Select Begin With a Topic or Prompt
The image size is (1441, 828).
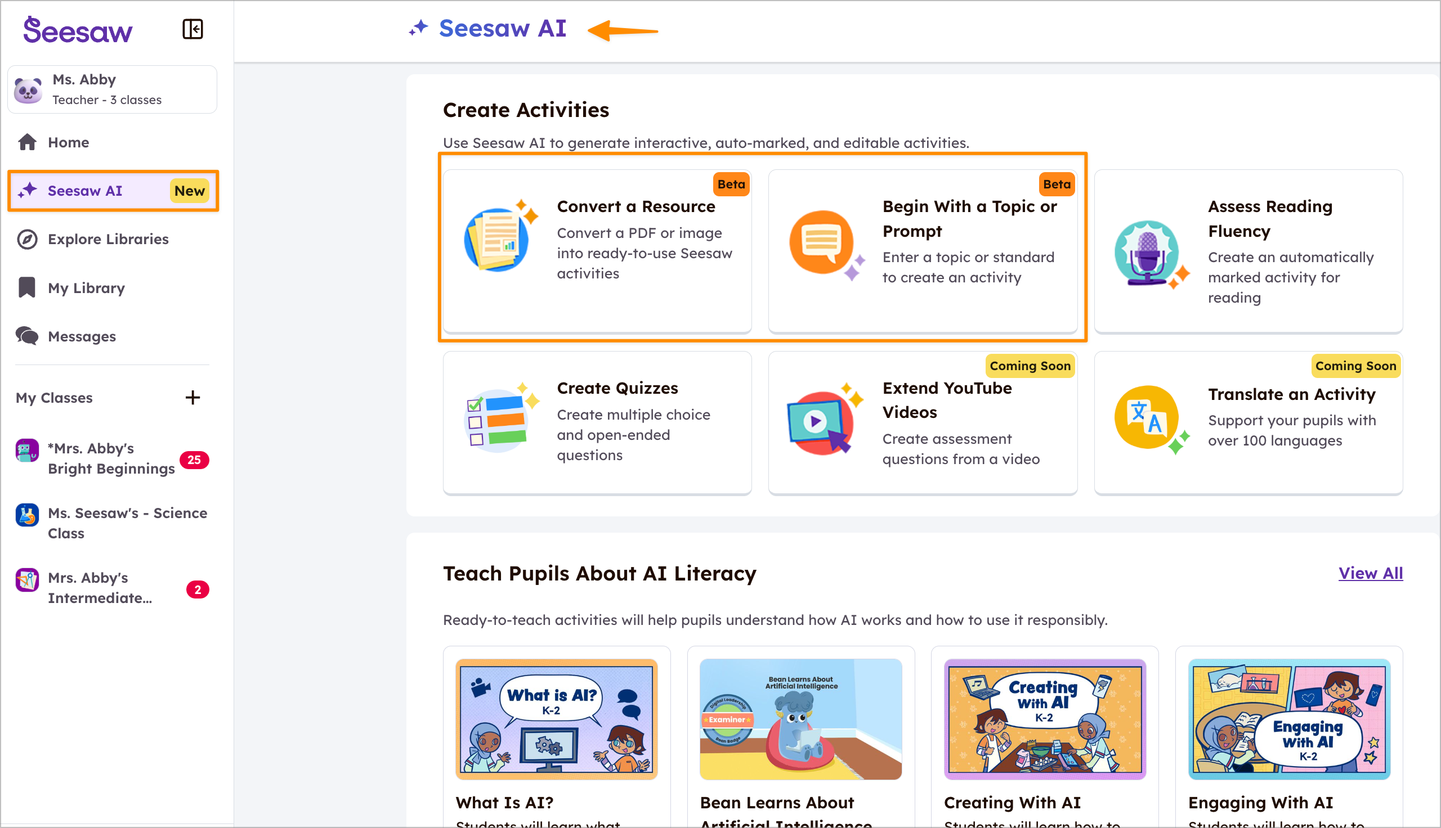pyautogui.click(x=921, y=250)
